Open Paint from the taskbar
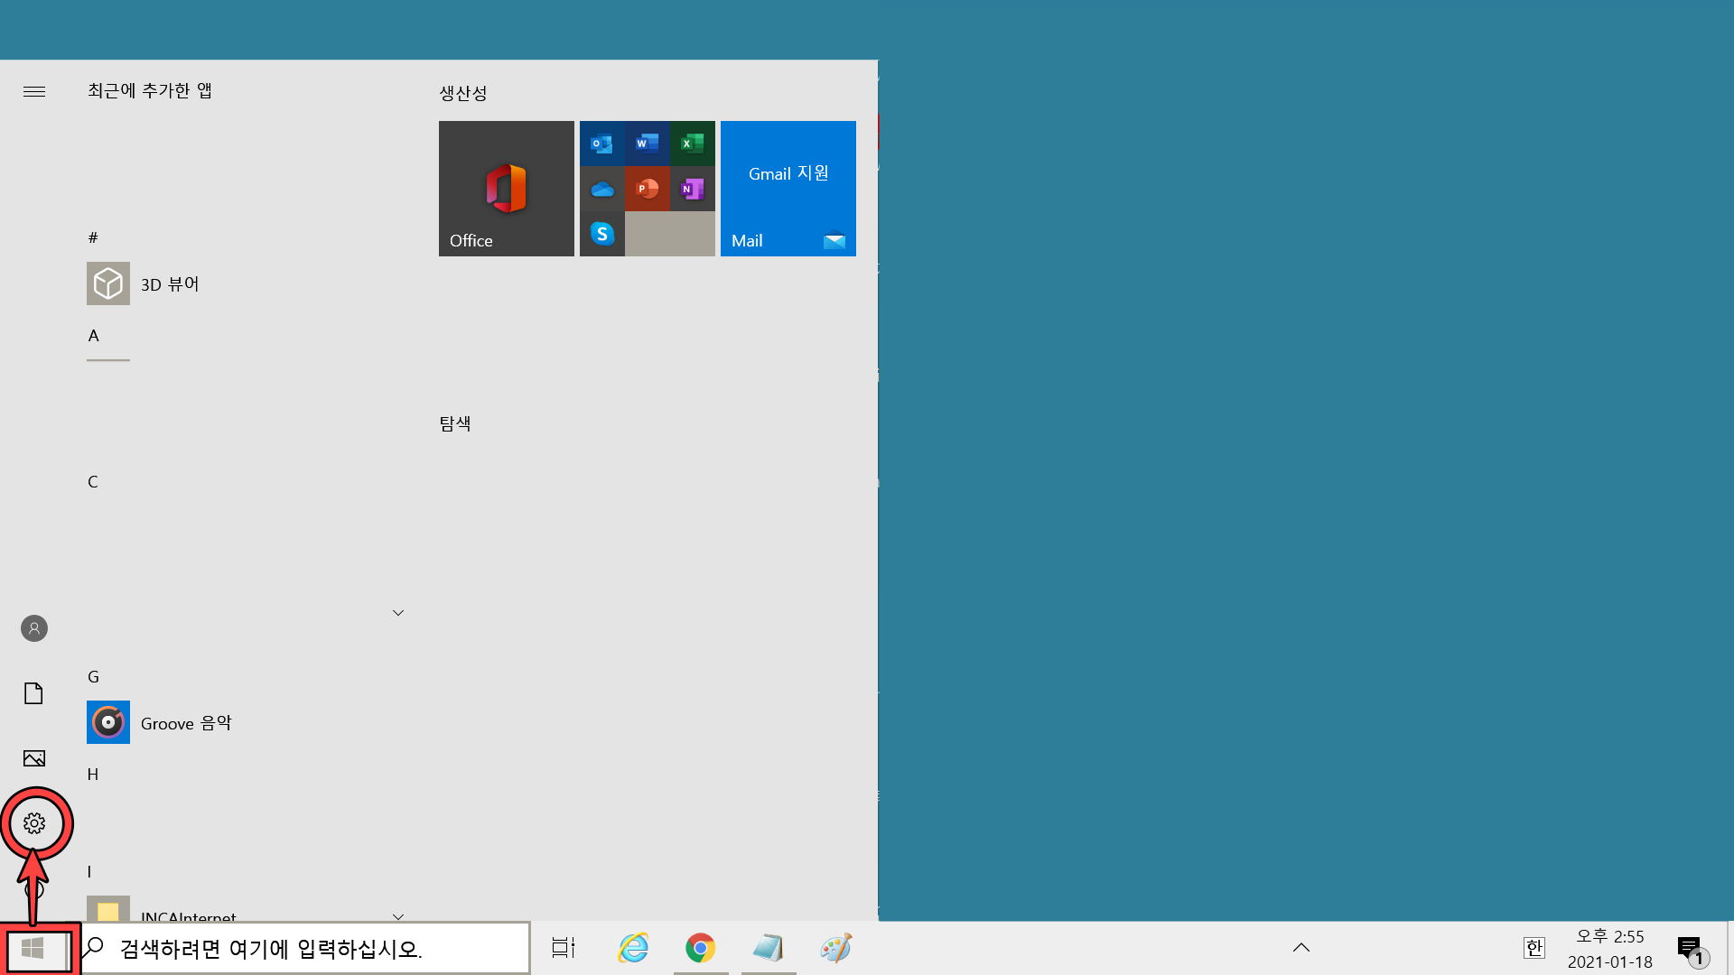 pyautogui.click(x=835, y=948)
